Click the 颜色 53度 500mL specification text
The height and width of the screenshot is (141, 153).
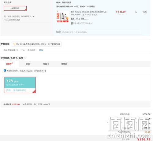(80, 19)
